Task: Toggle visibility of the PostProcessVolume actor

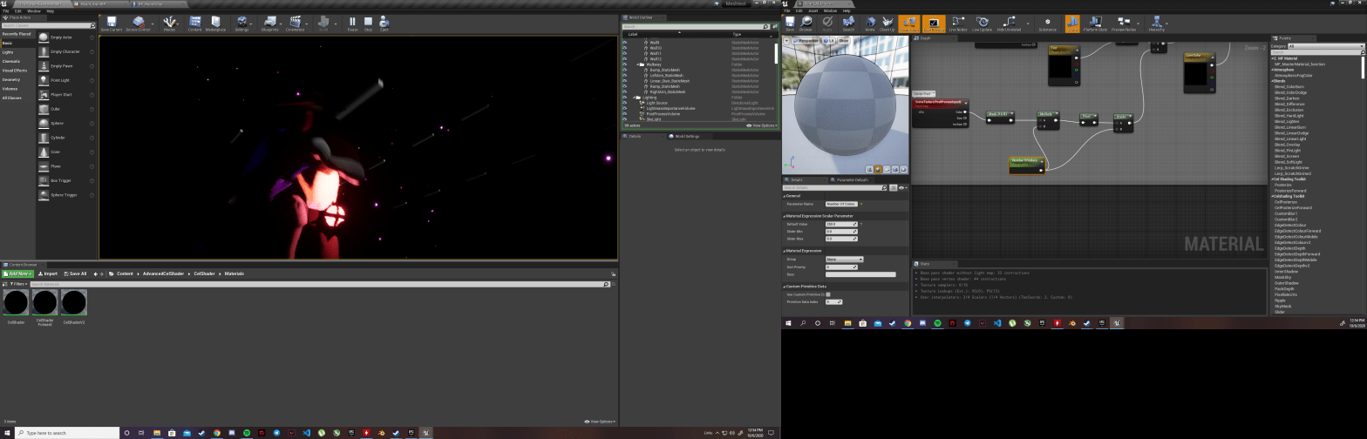Action: pyautogui.click(x=624, y=113)
